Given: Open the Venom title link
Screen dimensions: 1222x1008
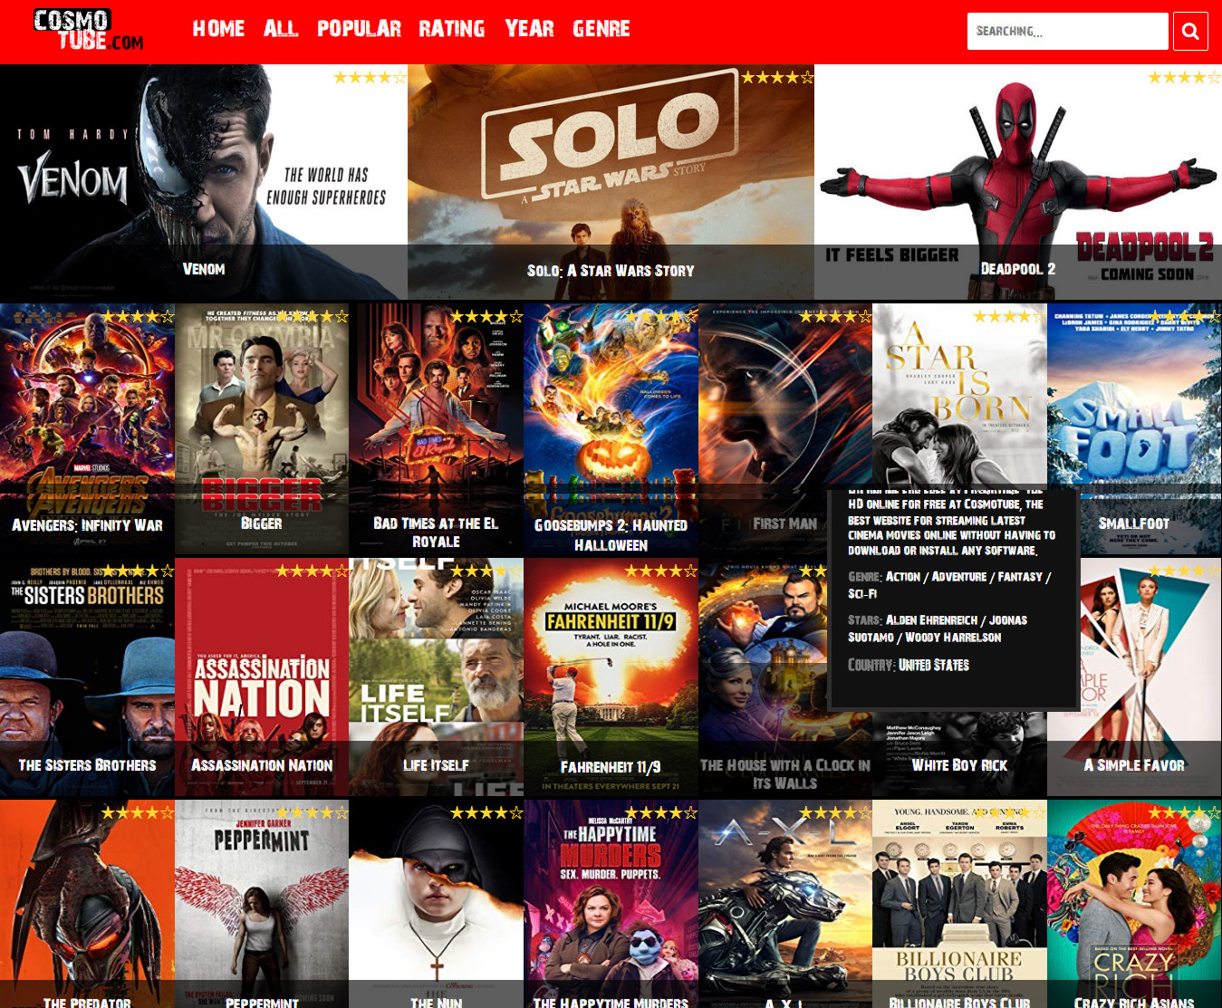Looking at the screenshot, I should pyautogui.click(x=204, y=269).
